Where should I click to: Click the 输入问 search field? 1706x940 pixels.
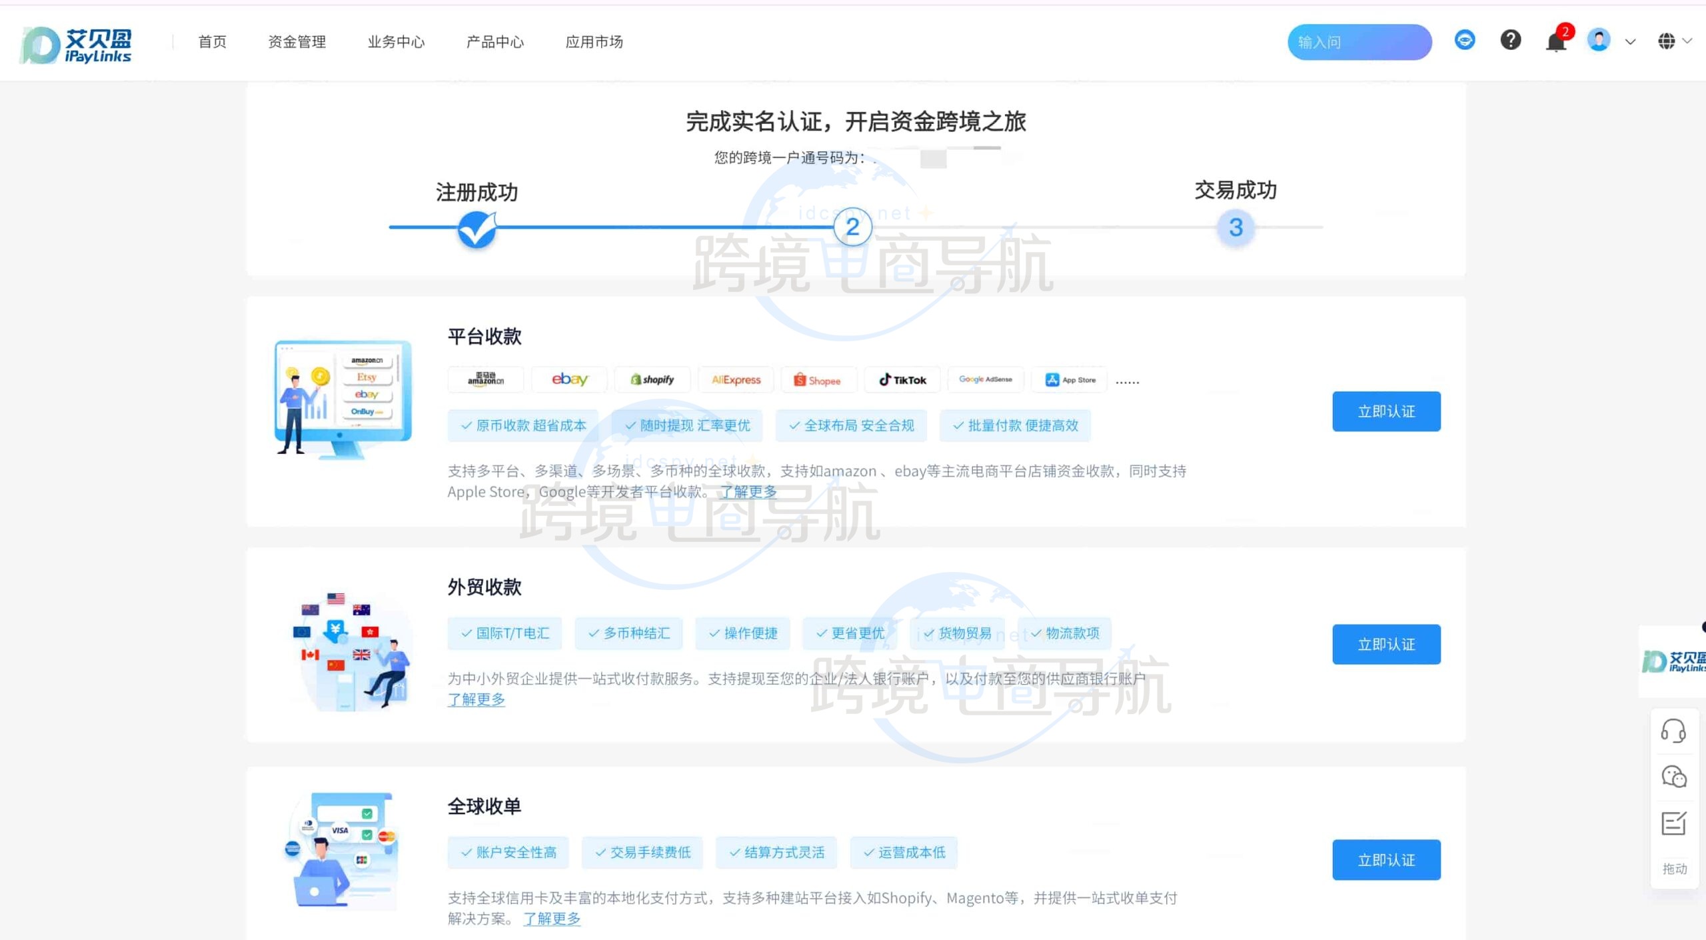pyautogui.click(x=1359, y=43)
